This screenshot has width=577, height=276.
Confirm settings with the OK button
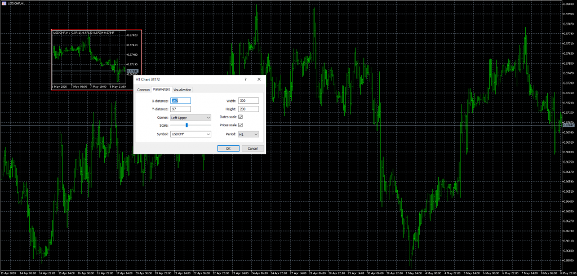click(x=228, y=148)
